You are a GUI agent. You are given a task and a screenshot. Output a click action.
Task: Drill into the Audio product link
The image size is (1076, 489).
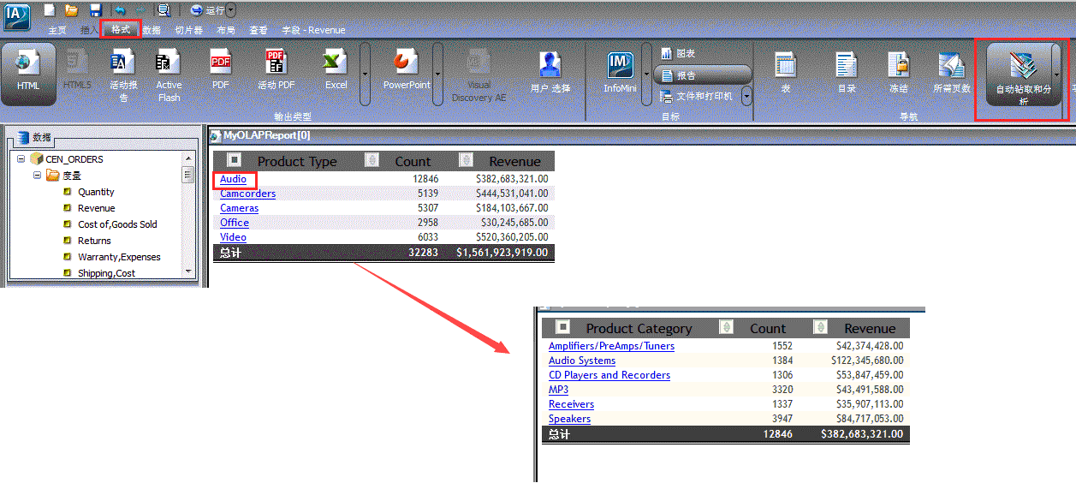[x=233, y=179]
